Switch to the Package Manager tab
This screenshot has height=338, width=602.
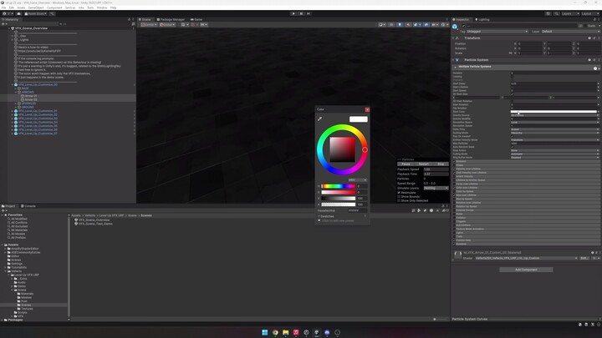(x=171, y=19)
